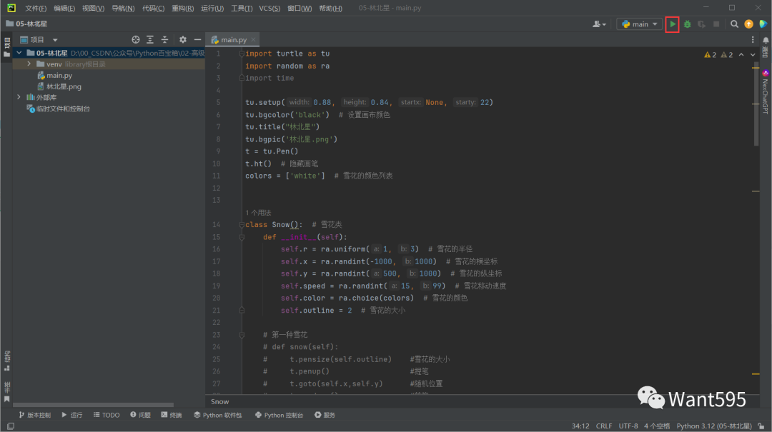Click the orange update arrow icon
The image size is (772, 432).
tap(748, 24)
